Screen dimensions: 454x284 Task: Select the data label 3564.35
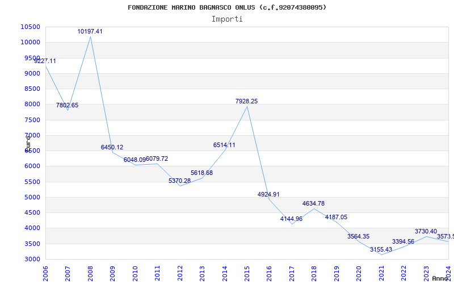coord(359,236)
